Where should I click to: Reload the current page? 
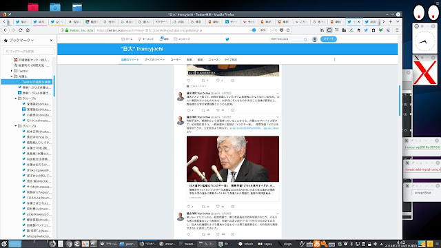20,30
